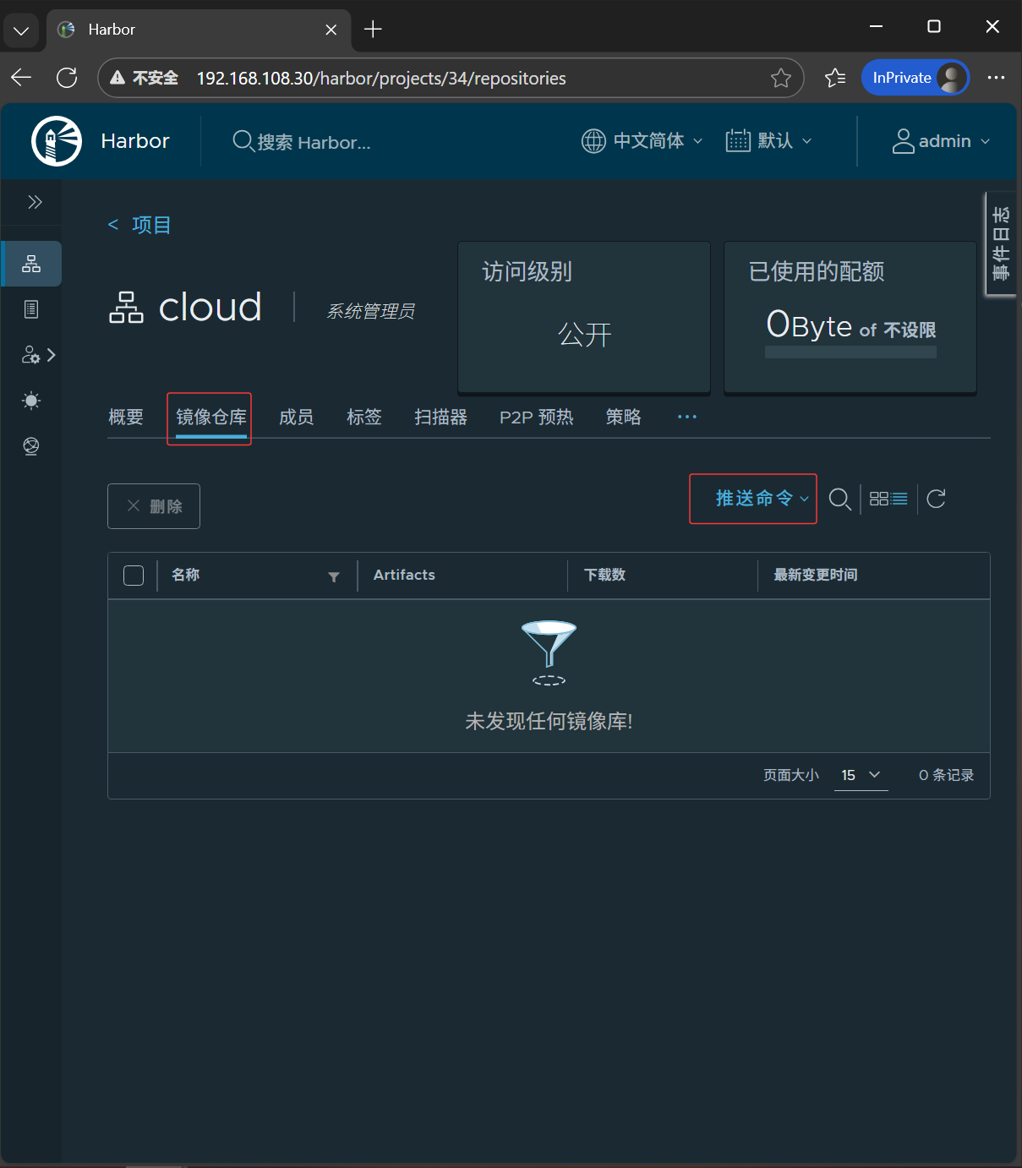Click the address bar URL
This screenshot has width=1022, height=1168.
pos(381,78)
